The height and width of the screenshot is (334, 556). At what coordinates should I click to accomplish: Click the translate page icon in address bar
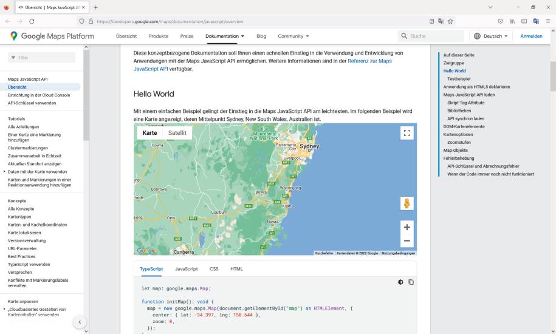point(441,21)
